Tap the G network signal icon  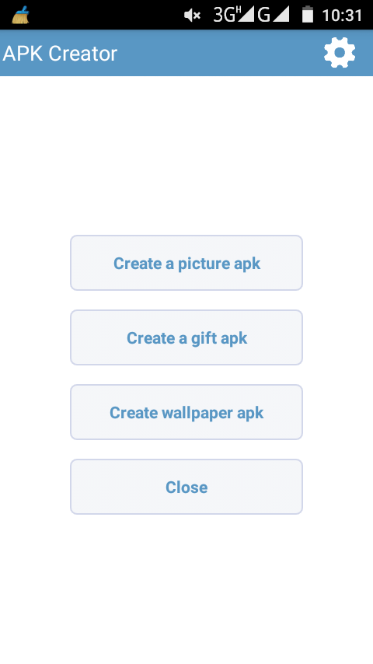(273, 15)
